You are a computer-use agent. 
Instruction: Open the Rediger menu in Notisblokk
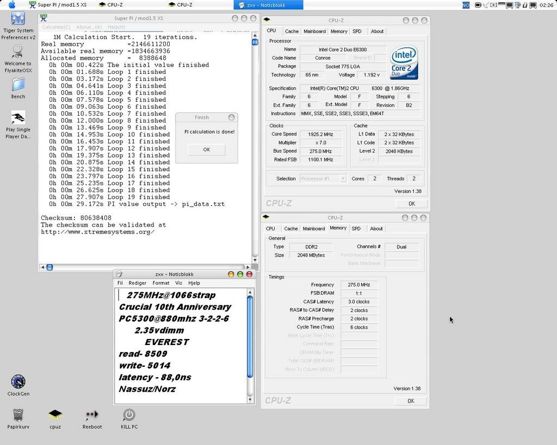point(138,283)
